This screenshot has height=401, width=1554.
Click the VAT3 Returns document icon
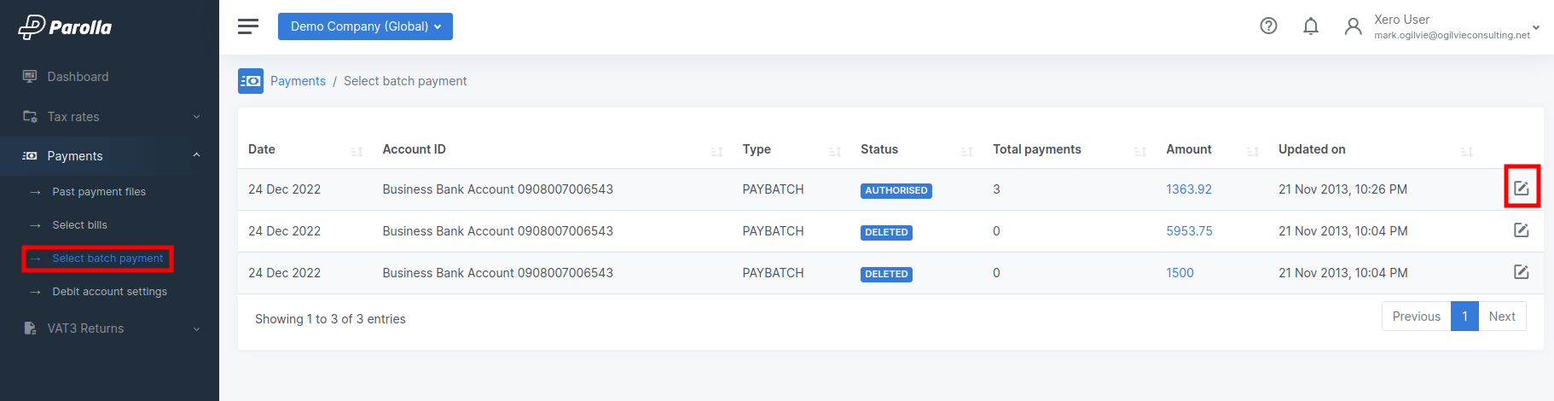[x=30, y=328]
